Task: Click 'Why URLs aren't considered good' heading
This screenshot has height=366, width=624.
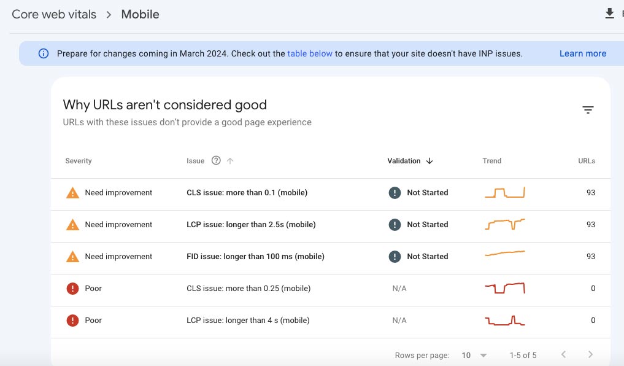Action: coord(165,105)
